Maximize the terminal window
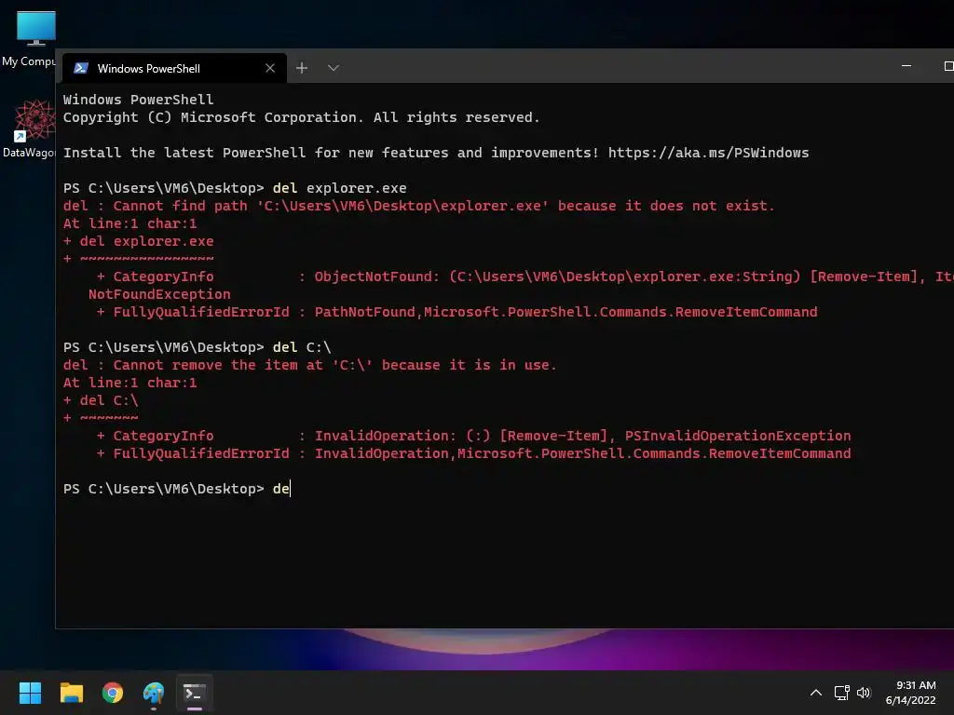Image resolution: width=954 pixels, height=715 pixels. pyautogui.click(x=947, y=66)
